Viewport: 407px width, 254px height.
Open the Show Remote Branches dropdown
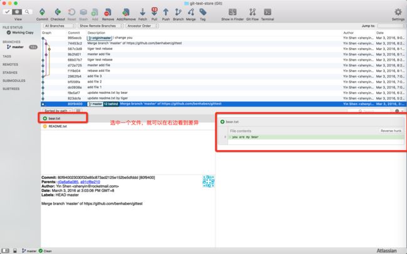[x=101, y=26]
